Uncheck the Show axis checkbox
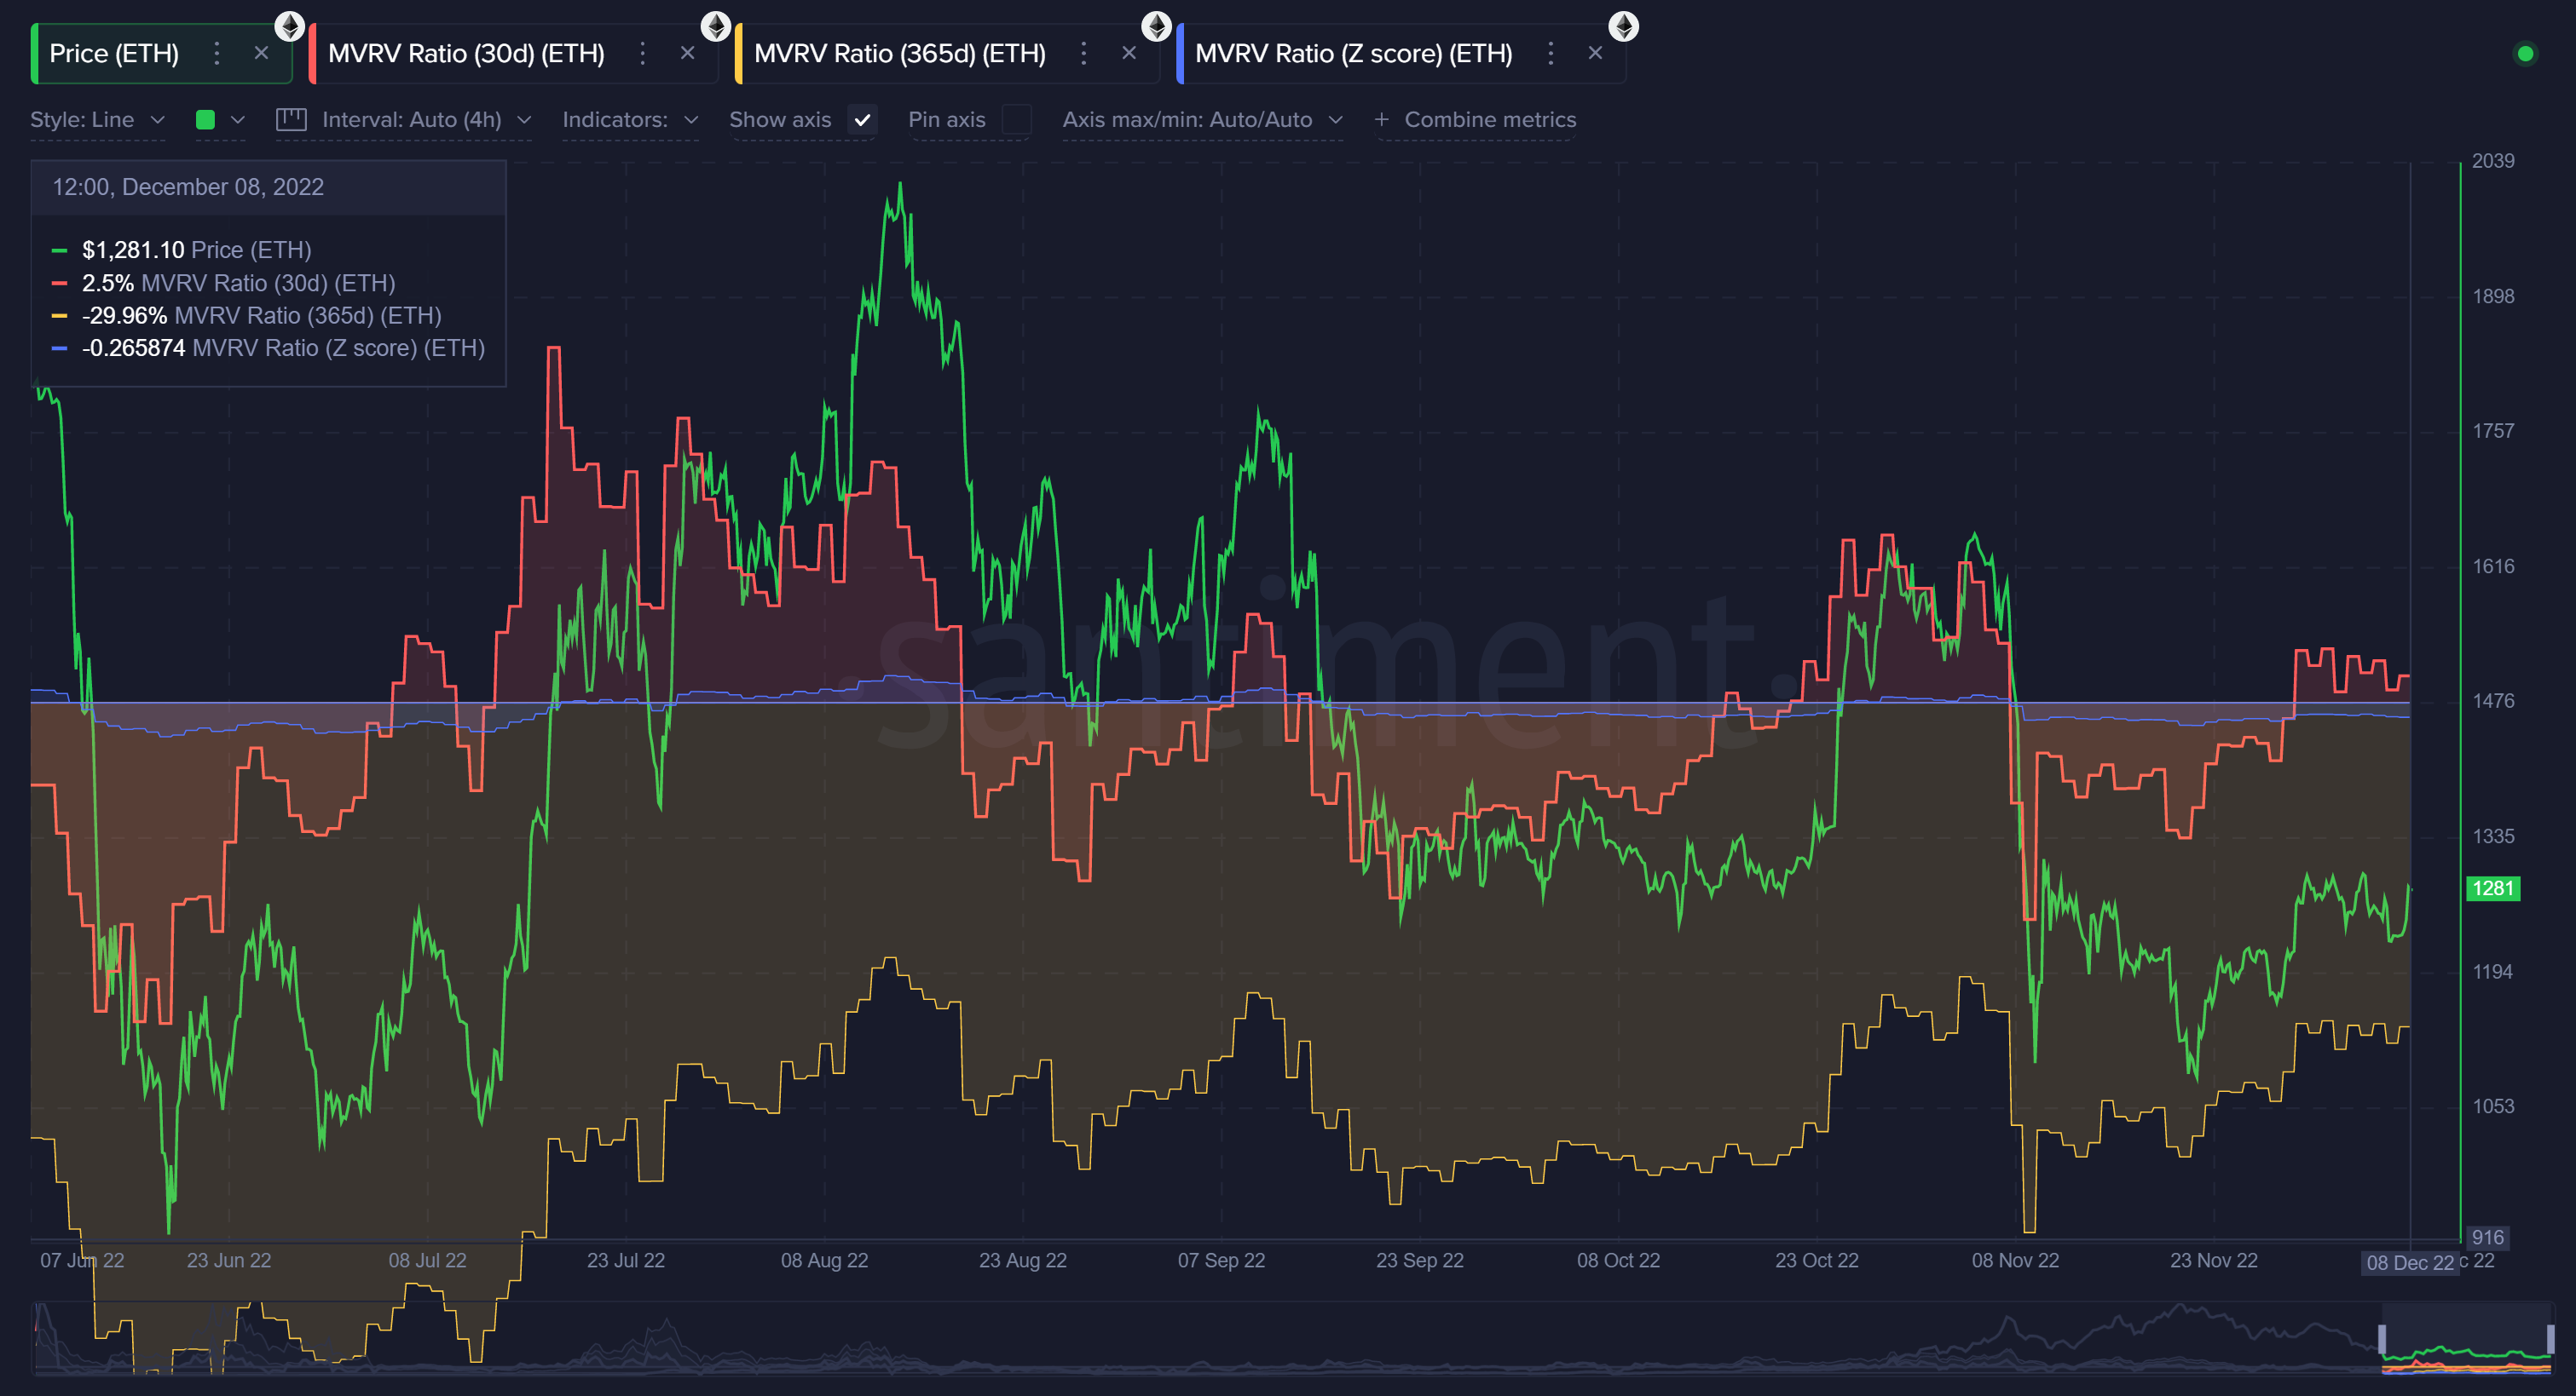The width and height of the screenshot is (2576, 1396). 862,120
